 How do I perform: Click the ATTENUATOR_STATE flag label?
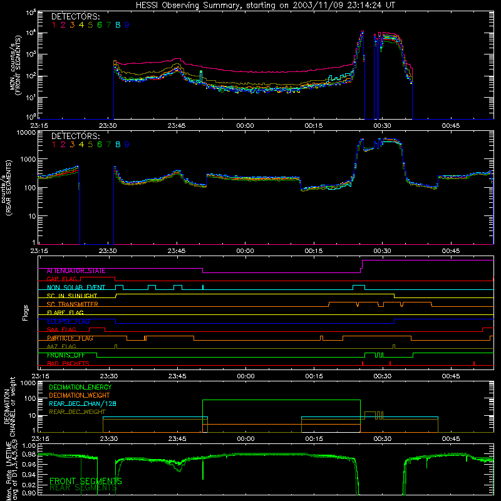point(76,271)
